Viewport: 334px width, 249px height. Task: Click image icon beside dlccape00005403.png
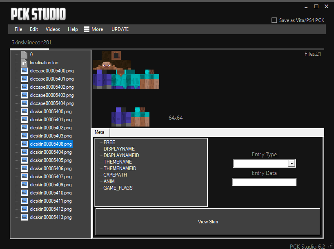[24, 95]
